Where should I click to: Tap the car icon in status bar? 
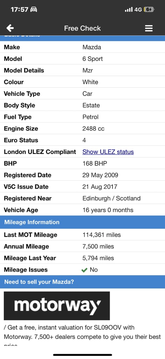pos(34,9)
